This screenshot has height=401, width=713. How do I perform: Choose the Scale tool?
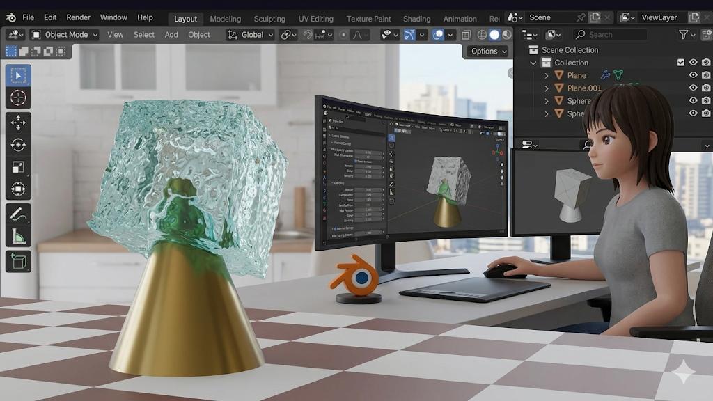pos(18,167)
